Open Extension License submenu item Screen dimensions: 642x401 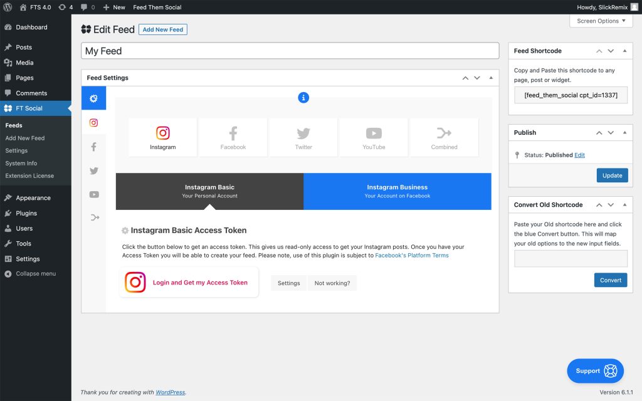click(x=29, y=176)
